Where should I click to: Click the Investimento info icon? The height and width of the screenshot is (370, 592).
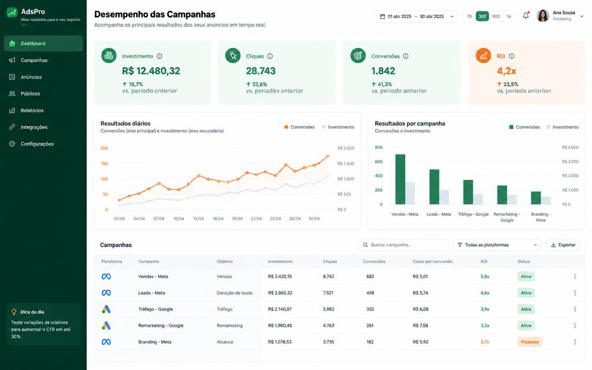click(160, 56)
